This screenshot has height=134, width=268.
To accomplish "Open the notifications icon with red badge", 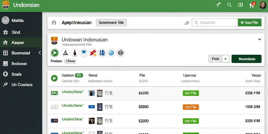I will pos(252,5).
